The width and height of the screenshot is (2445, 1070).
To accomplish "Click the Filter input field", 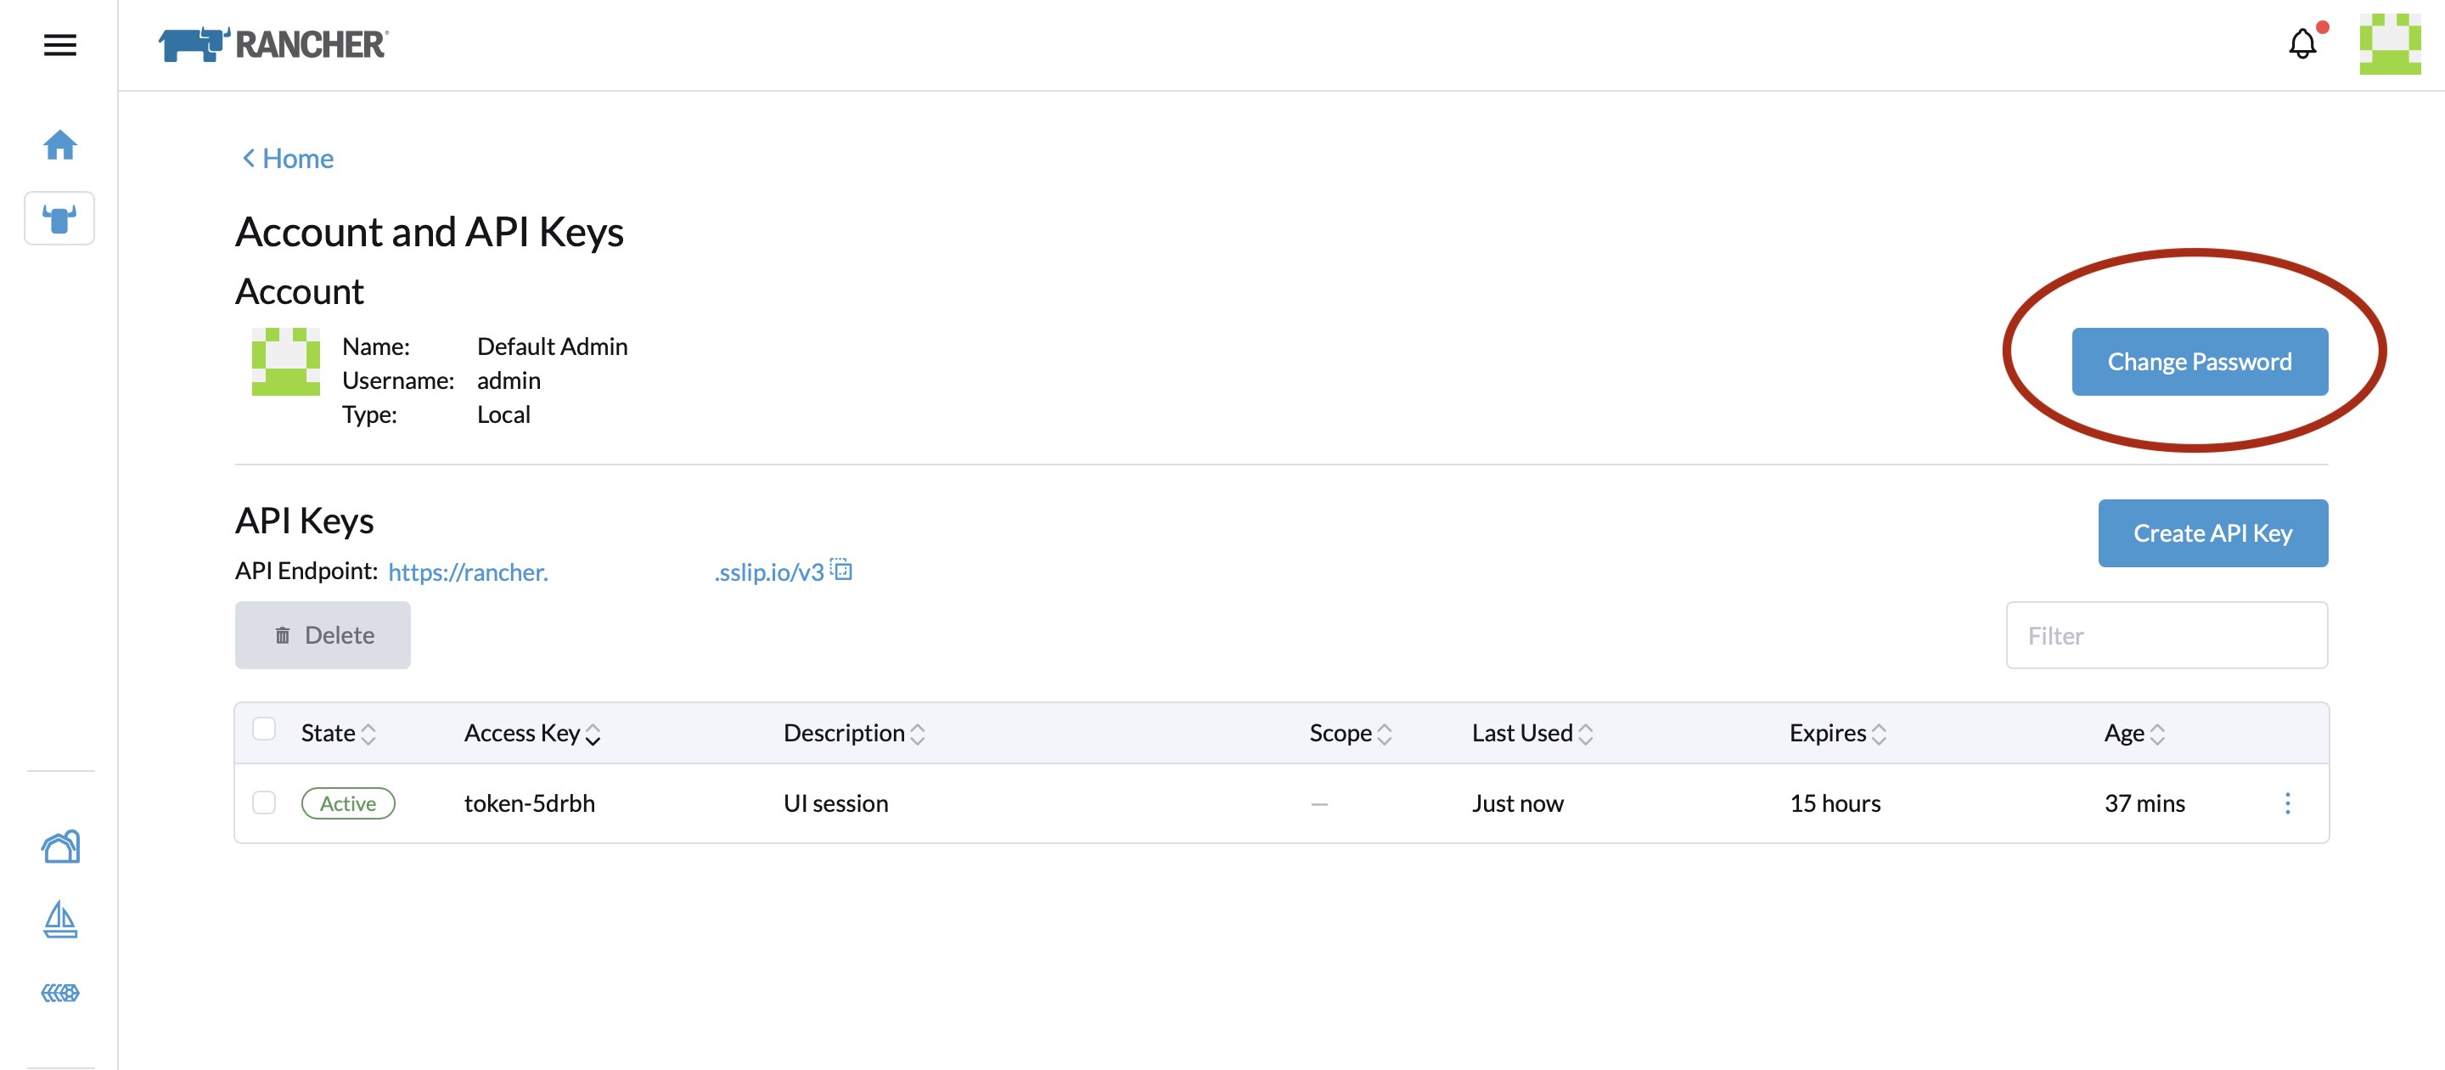I will point(2166,635).
